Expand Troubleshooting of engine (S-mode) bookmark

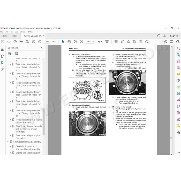[x=10, y=135]
